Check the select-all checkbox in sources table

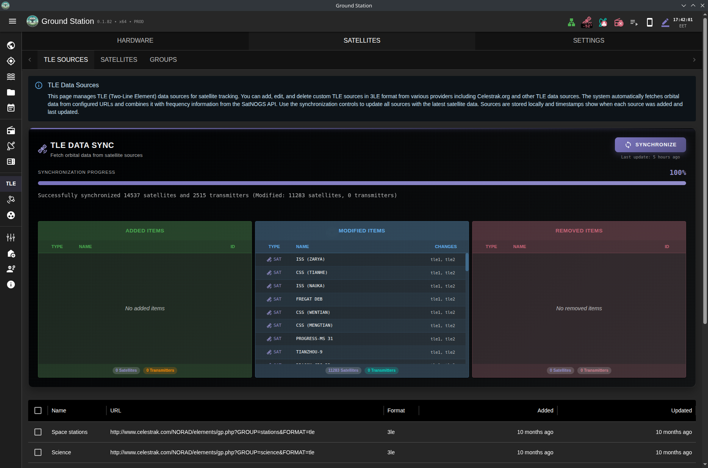coord(38,410)
